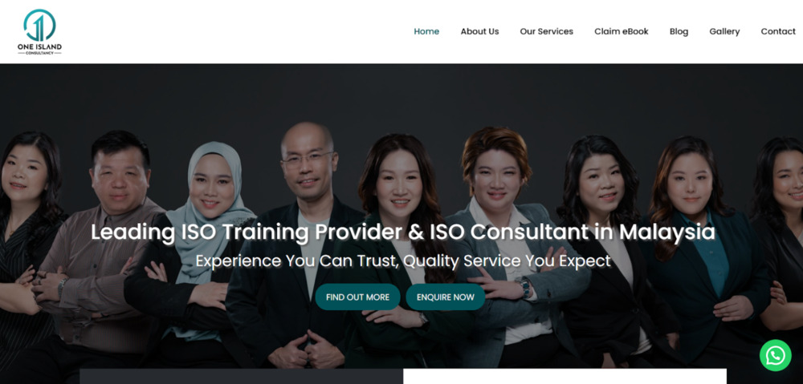Visit the Blog section
Screen dimensions: 803x384
tap(679, 31)
